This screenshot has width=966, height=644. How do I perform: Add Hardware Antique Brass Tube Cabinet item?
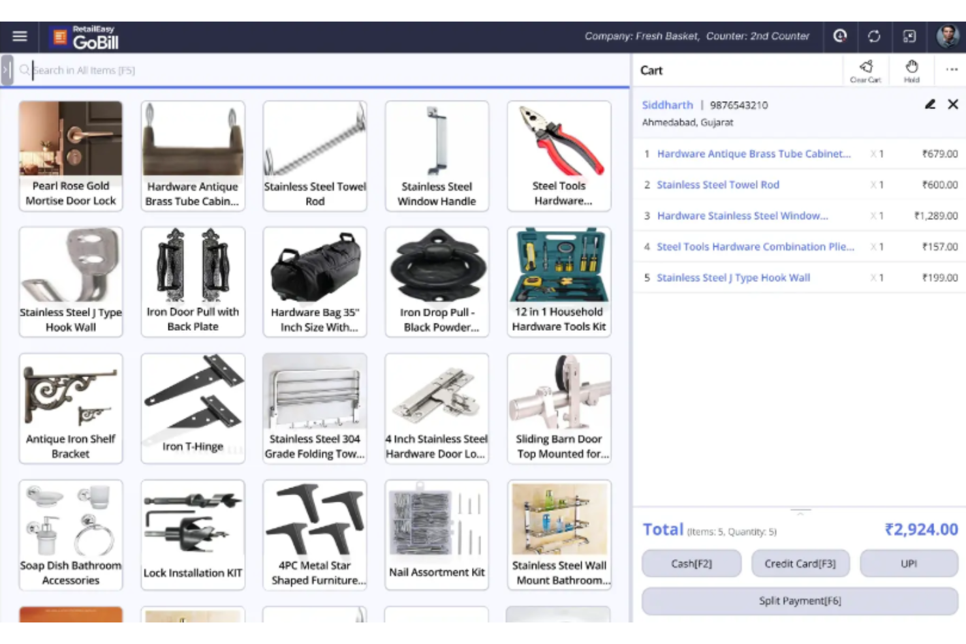click(x=193, y=156)
